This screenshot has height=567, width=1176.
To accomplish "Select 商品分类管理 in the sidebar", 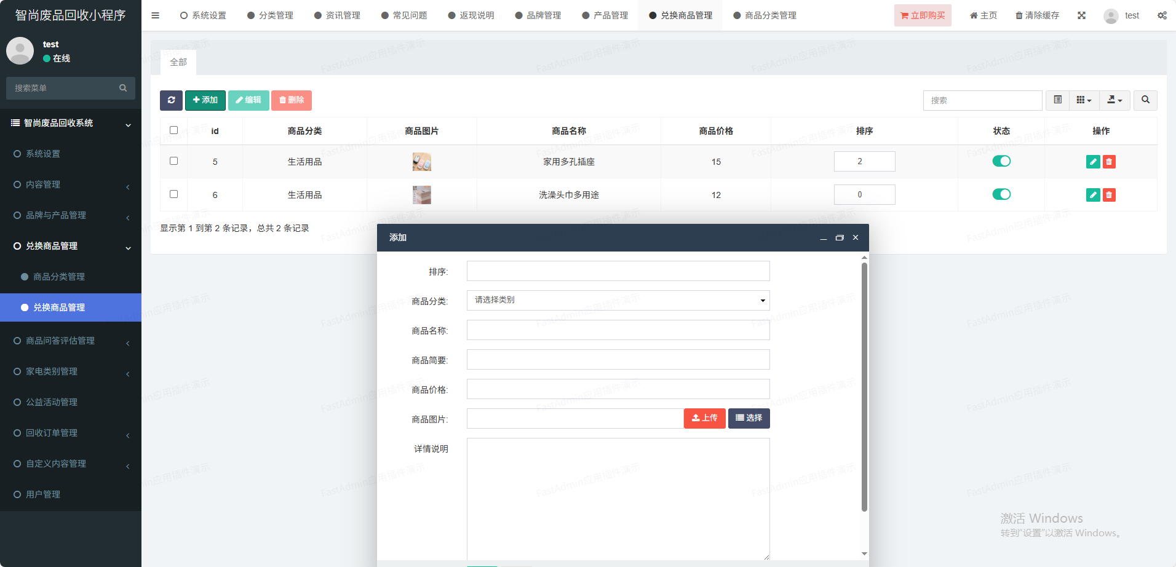I will tap(59, 277).
